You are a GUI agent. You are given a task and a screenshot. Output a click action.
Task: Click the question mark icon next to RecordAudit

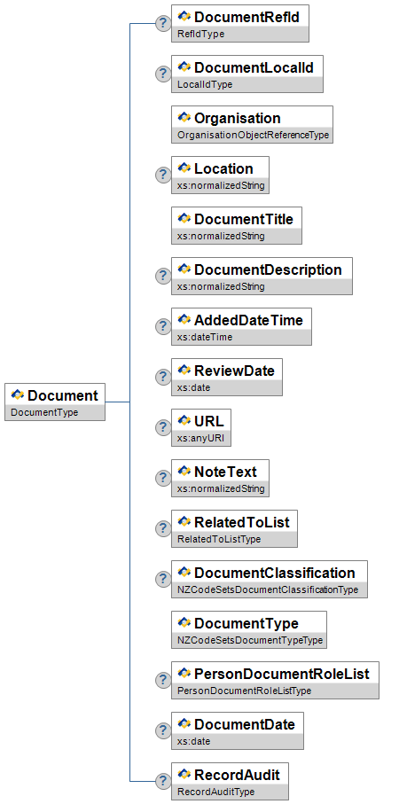tap(163, 781)
